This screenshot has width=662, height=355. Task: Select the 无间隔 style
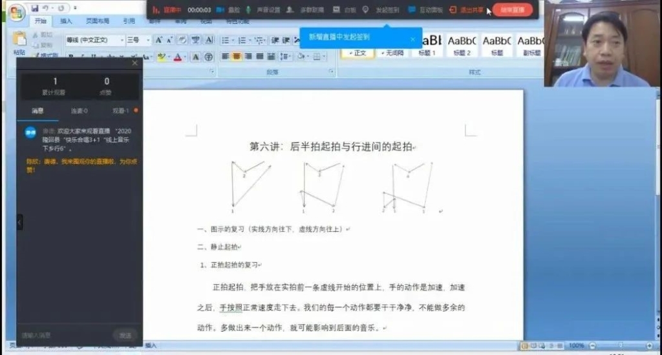392,53
